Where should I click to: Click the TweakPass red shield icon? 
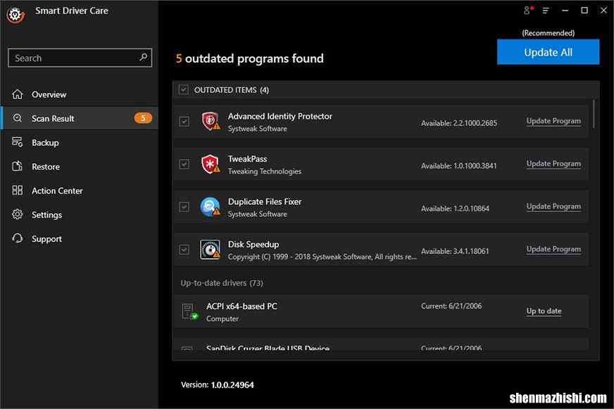coord(211,163)
